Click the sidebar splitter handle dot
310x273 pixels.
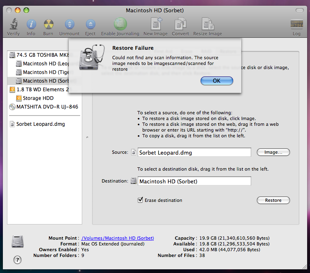[87, 137]
